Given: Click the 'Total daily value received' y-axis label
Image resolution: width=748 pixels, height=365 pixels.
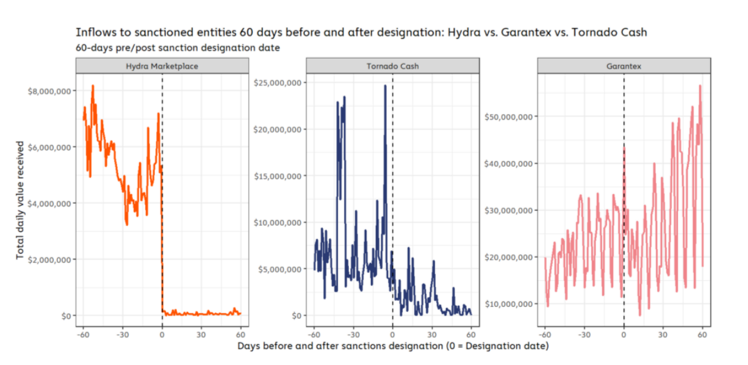Looking at the screenshot, I should (20, 200).
